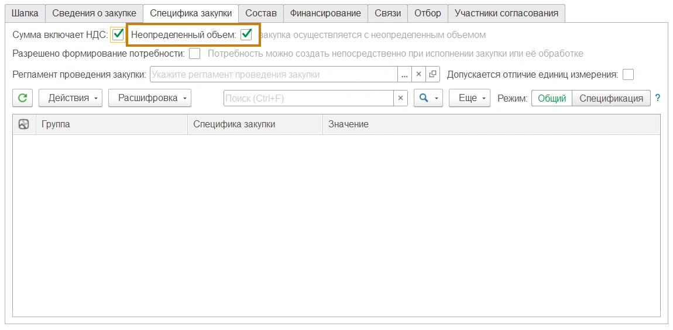This screenshot has height=330, width=673.
Task: Click the hint text about неопределенным объемом
Action: pyautogui.click(x=373, y=35)
